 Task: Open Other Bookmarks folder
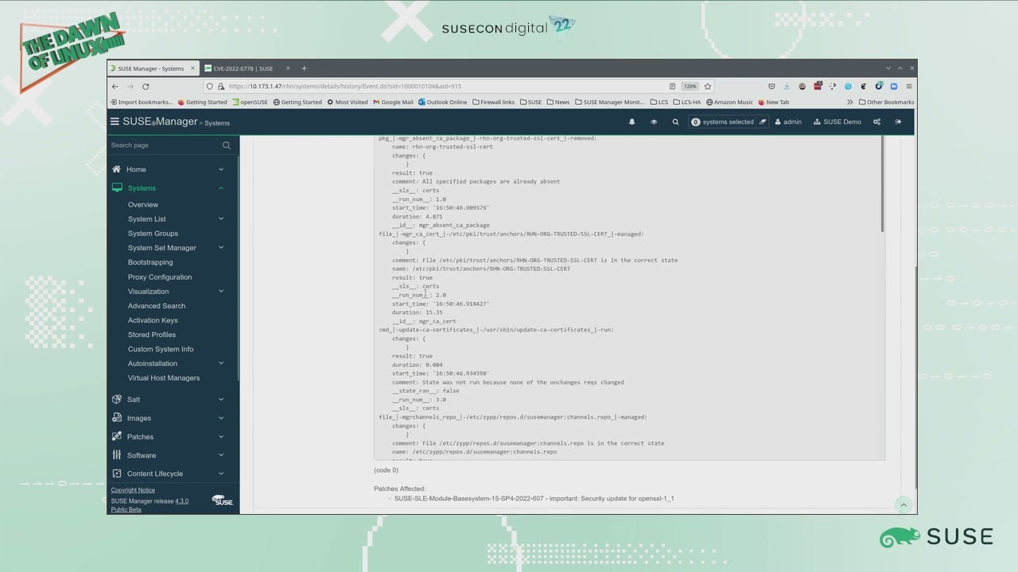886,102
